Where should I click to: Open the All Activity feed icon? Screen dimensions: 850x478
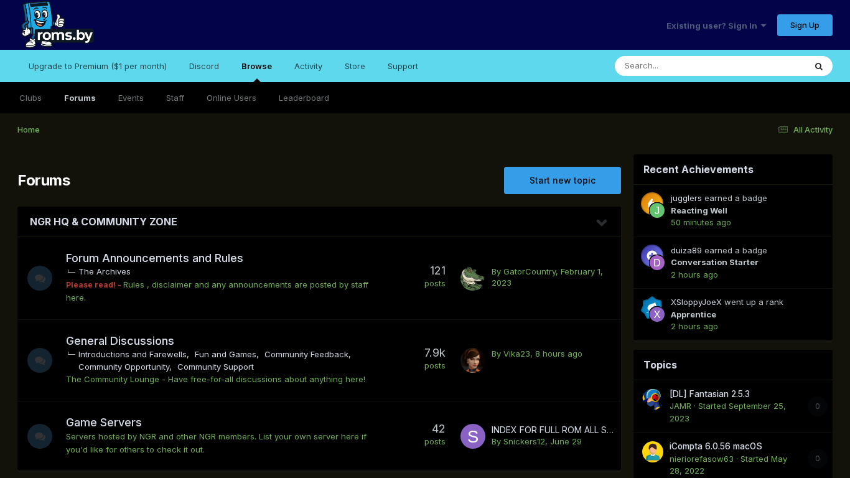783,129
